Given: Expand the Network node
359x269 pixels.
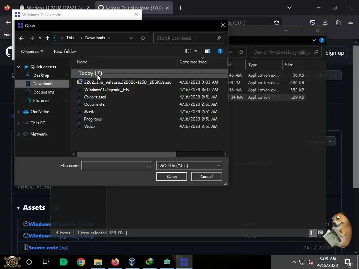Looking at the screenshot, I should (x=18, y=134).
